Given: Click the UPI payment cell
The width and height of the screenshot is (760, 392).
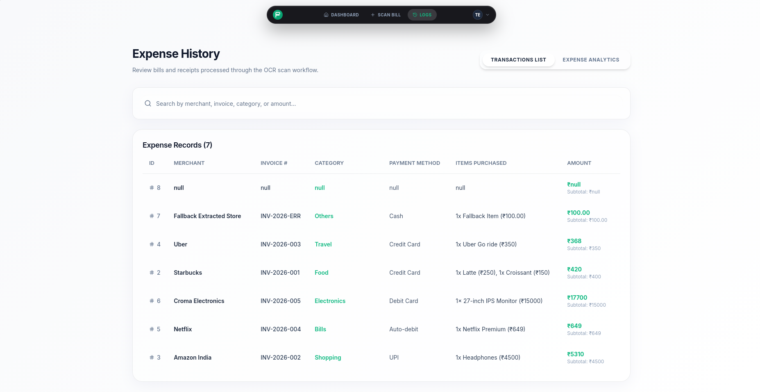Looking at the screenshot, I should 394,358.
